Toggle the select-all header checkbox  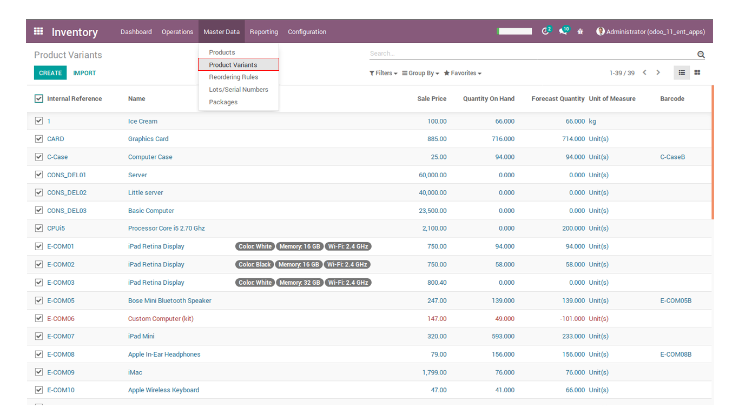tap(38, 98)
